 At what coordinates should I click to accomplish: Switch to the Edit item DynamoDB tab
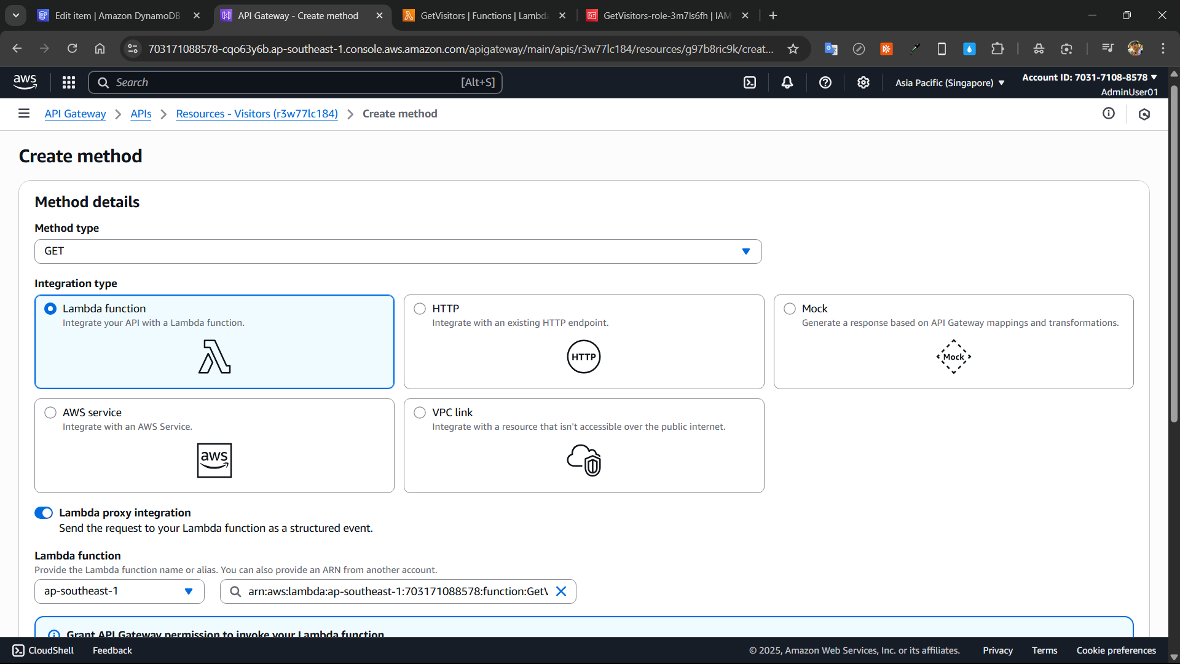[117, 15]
